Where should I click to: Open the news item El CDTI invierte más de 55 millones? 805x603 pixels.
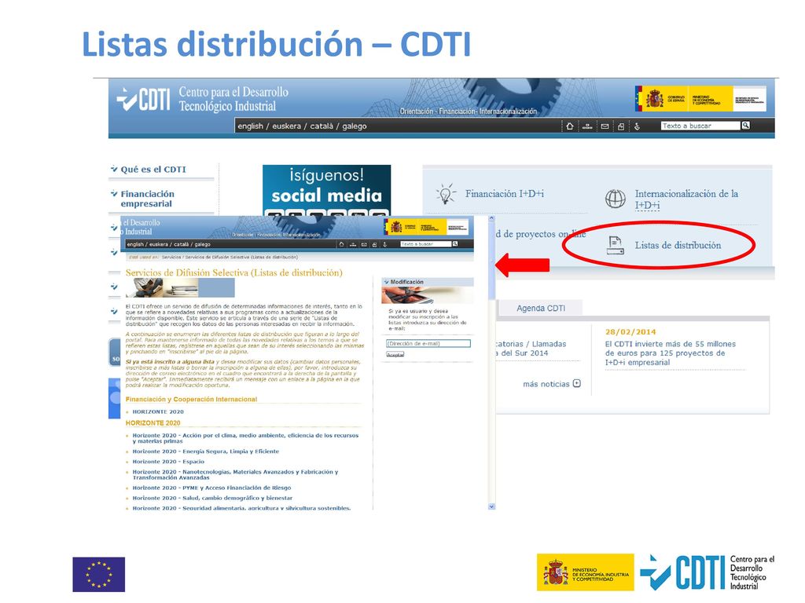point(671,353)
